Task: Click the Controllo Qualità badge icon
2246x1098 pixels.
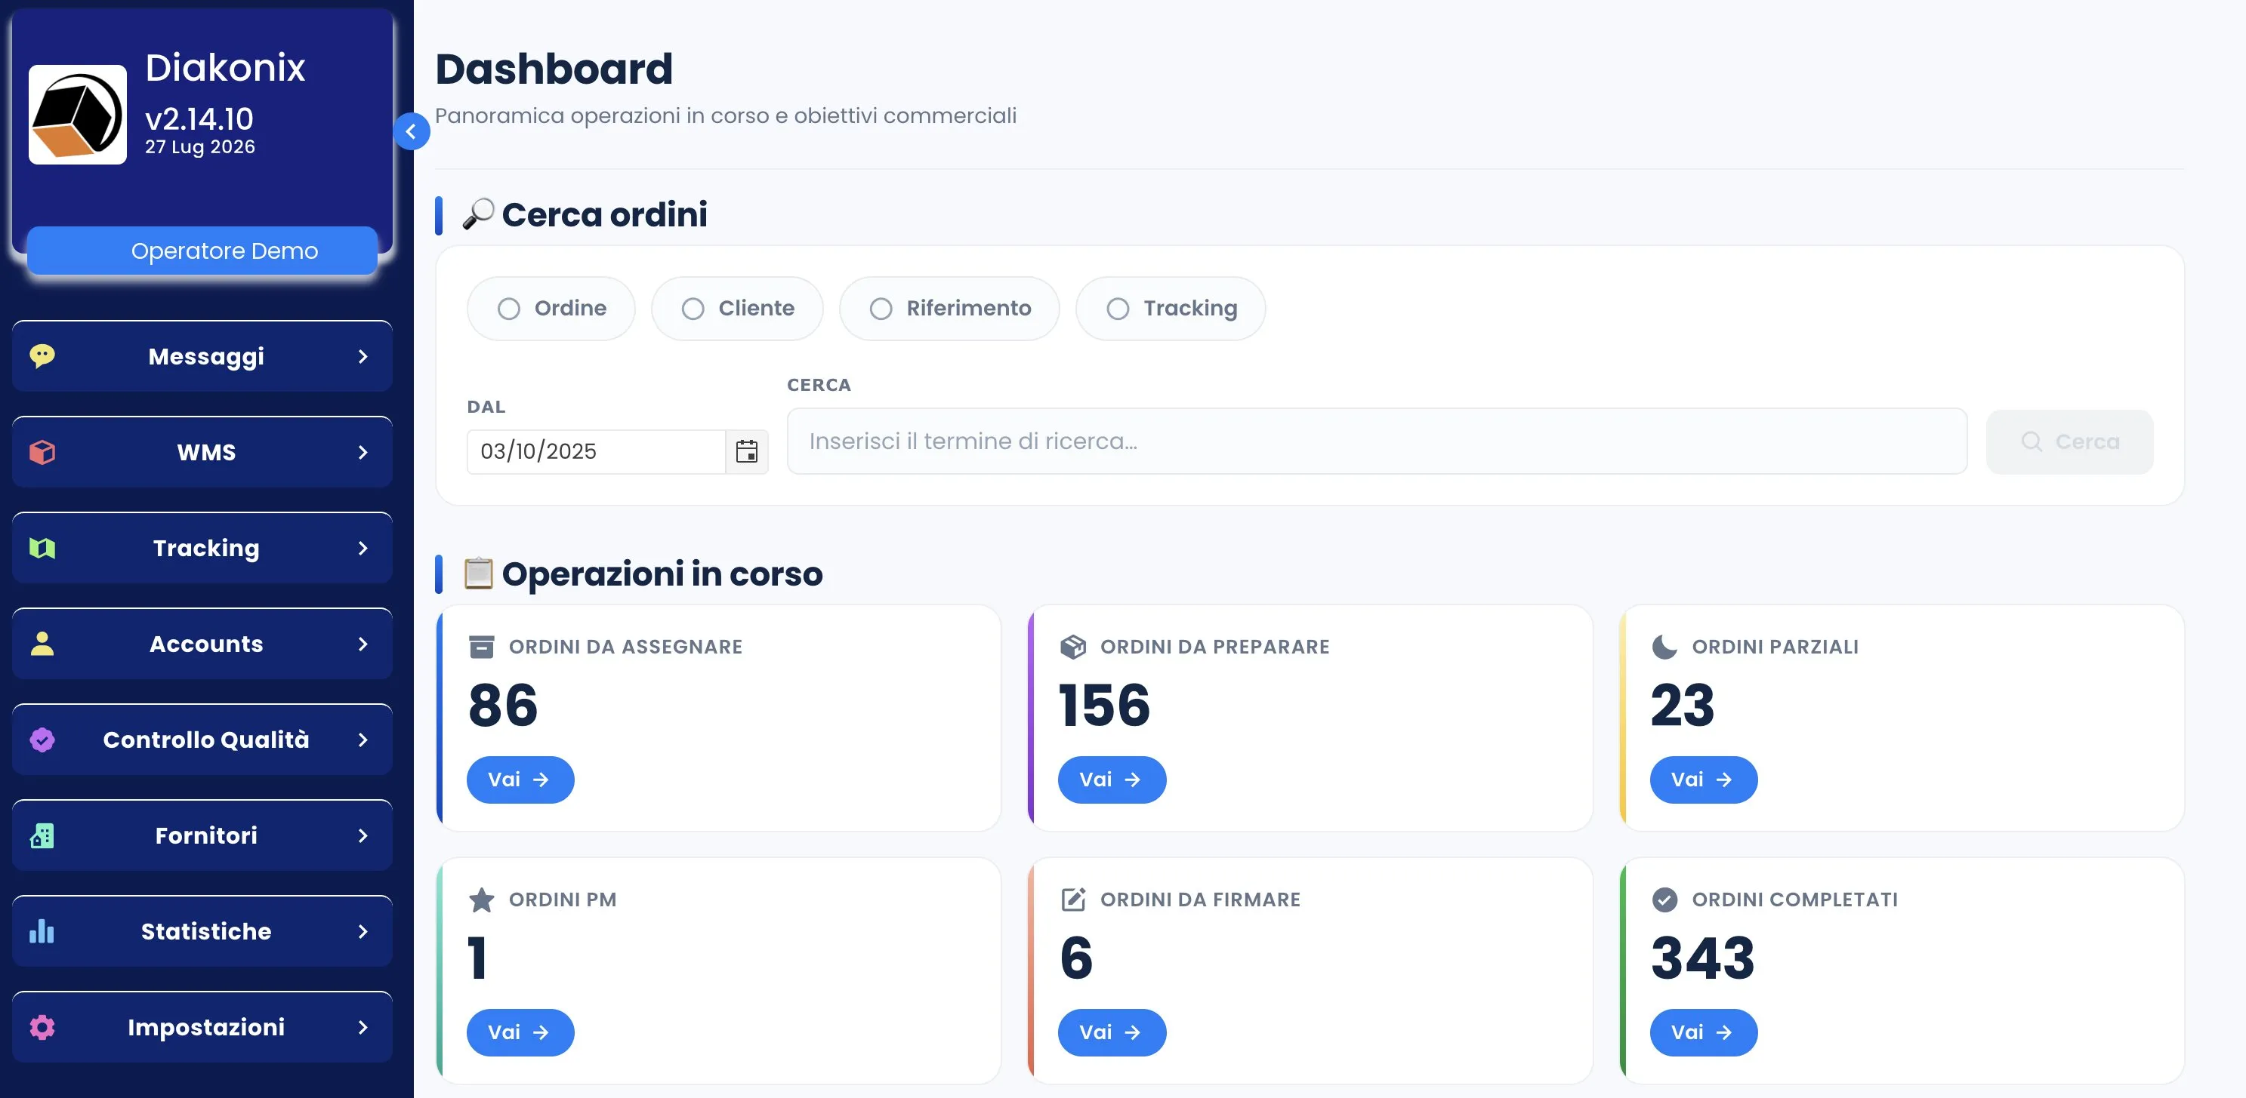Action: click(x=42, y=739)
